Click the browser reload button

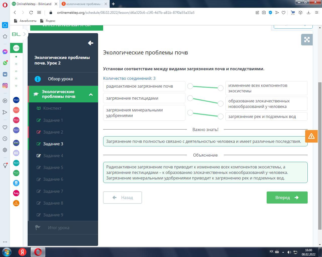[31, 13]
